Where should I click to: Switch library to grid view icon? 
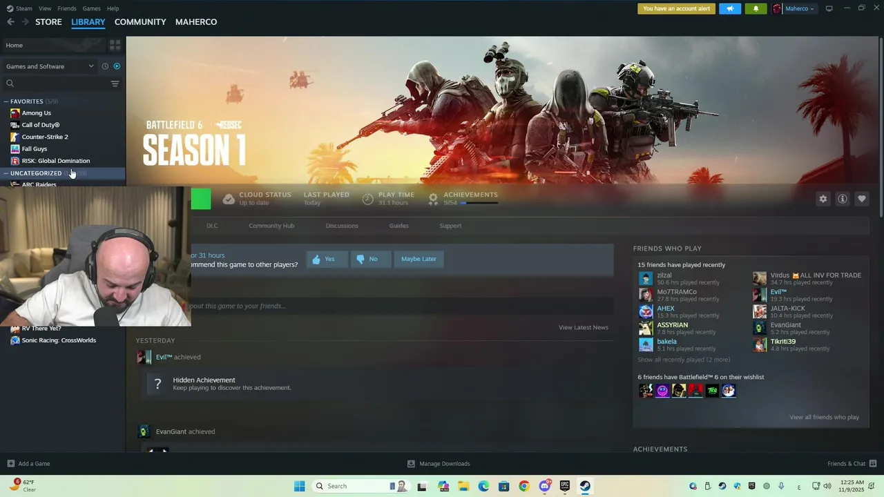click(x=115, y=45)
